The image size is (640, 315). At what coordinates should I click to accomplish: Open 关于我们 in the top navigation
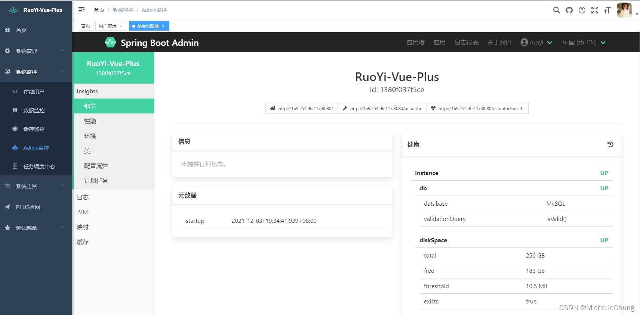click(499, 42)
